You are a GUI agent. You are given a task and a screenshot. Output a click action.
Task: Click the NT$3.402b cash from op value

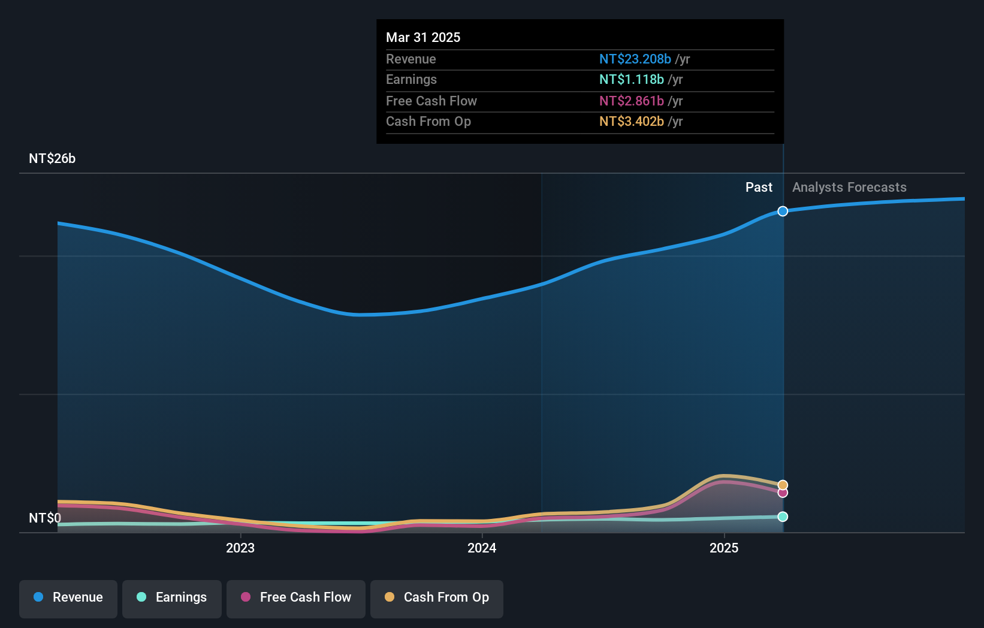[632, 121]
